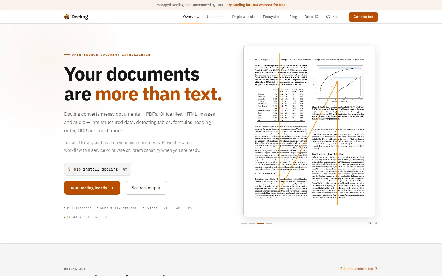Viewport: 442px width, 276px height.
Task: Select the first carousel slide indicator
Action: [244, 223]
